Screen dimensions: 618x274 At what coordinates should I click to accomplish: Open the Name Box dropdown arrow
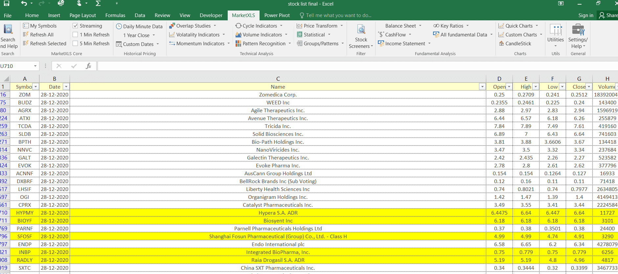coord(35,66)
